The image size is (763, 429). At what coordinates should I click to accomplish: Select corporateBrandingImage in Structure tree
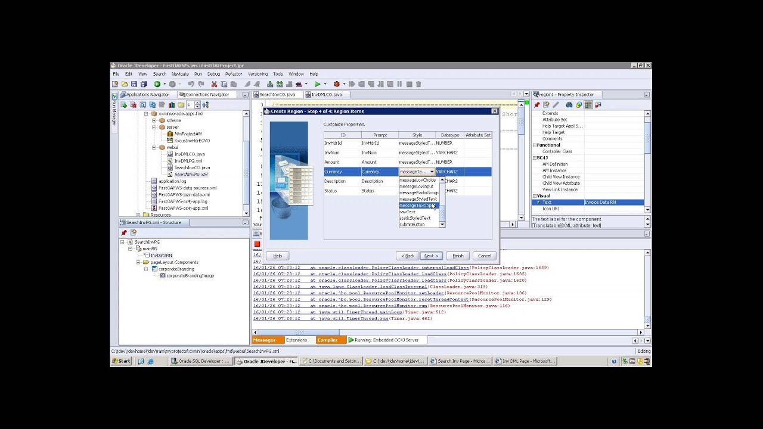[190, 276]
